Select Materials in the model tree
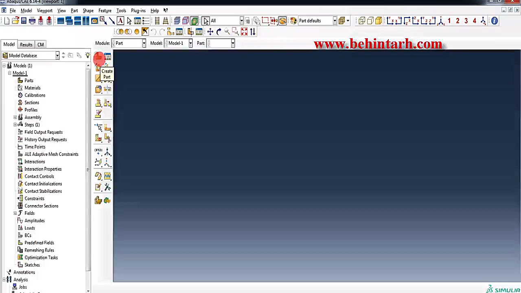 [x=33, y=88]
